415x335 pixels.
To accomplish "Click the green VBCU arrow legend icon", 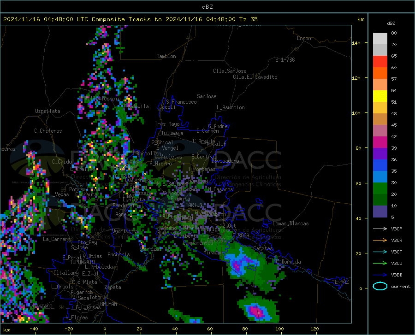I will pos(380,263).
